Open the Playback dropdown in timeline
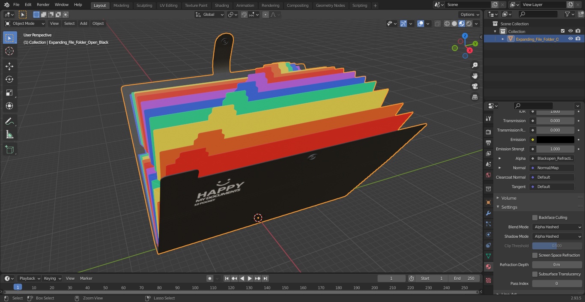This screenshot has height=302, width=585. click(x=29, y=278)
